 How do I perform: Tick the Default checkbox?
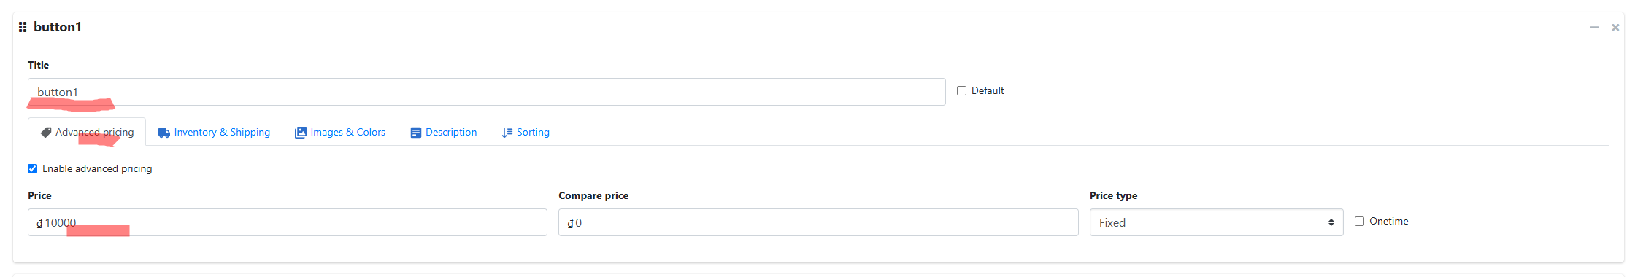tap(961, 91)
